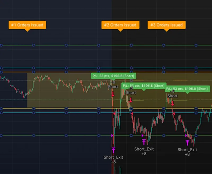Click the gray circle handle inside the yellow zone
This screenshot has width=212, height=174.
pyautogui.click(x=131, y=81)
